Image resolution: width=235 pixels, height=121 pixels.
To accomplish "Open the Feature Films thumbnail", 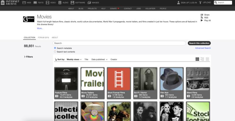I will (66, 79).
